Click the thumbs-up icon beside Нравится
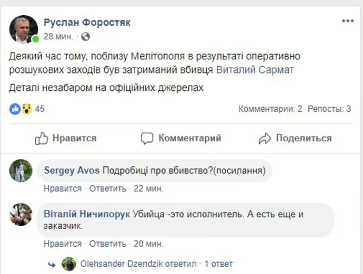363x274 pixels. click(x=42, y=139)
